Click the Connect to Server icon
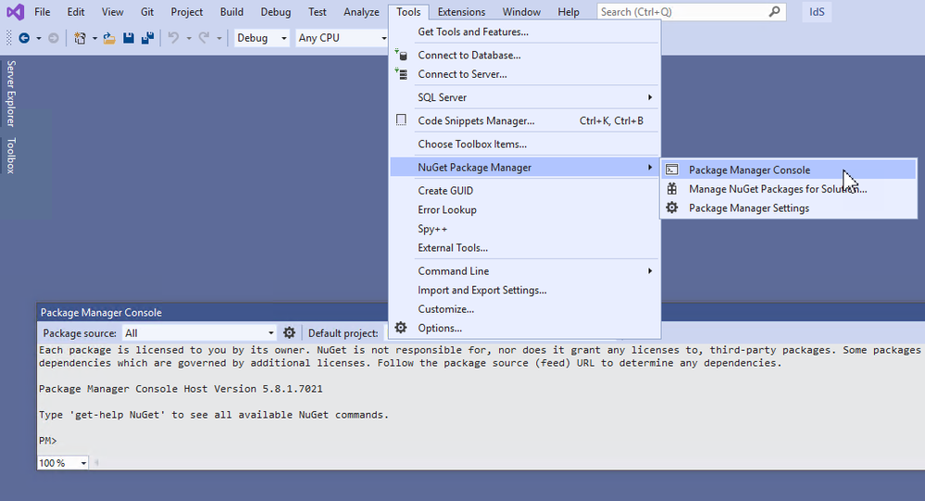Screen dimensions: 925x501 tap(401, 74)
